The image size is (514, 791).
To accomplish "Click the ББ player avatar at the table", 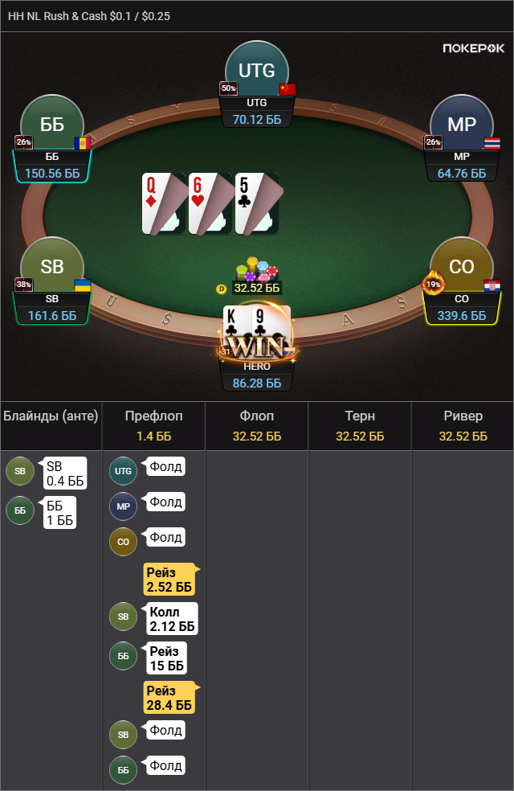I will [52, 124].
